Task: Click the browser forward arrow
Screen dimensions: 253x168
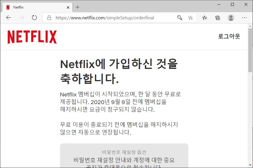Action: pos(21,18)
